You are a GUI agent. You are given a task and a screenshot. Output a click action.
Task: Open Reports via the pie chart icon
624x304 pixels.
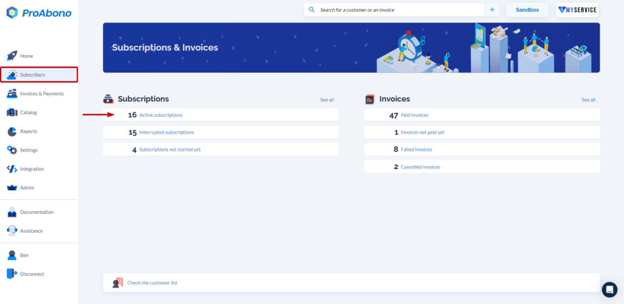click(x=12, y=131)
